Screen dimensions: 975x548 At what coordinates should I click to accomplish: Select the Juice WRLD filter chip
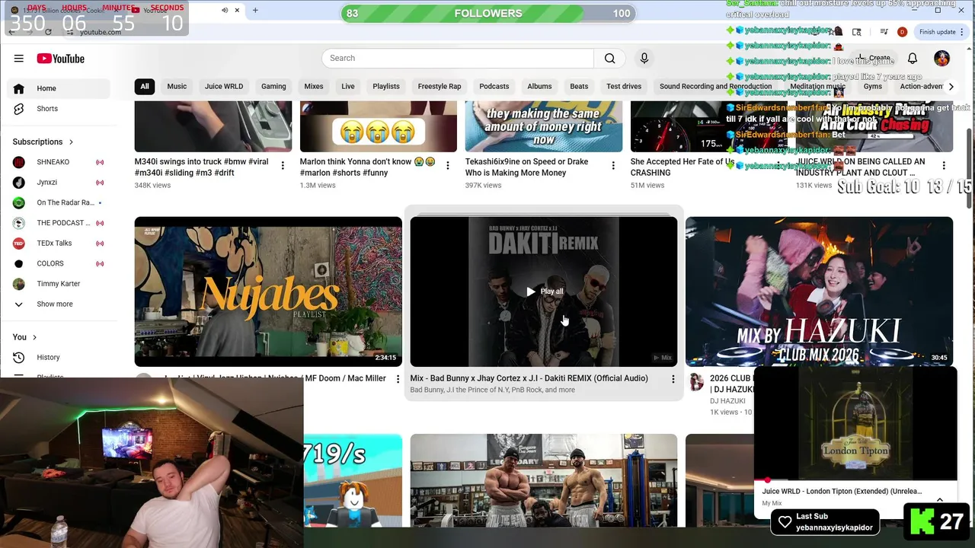(224, 87)
